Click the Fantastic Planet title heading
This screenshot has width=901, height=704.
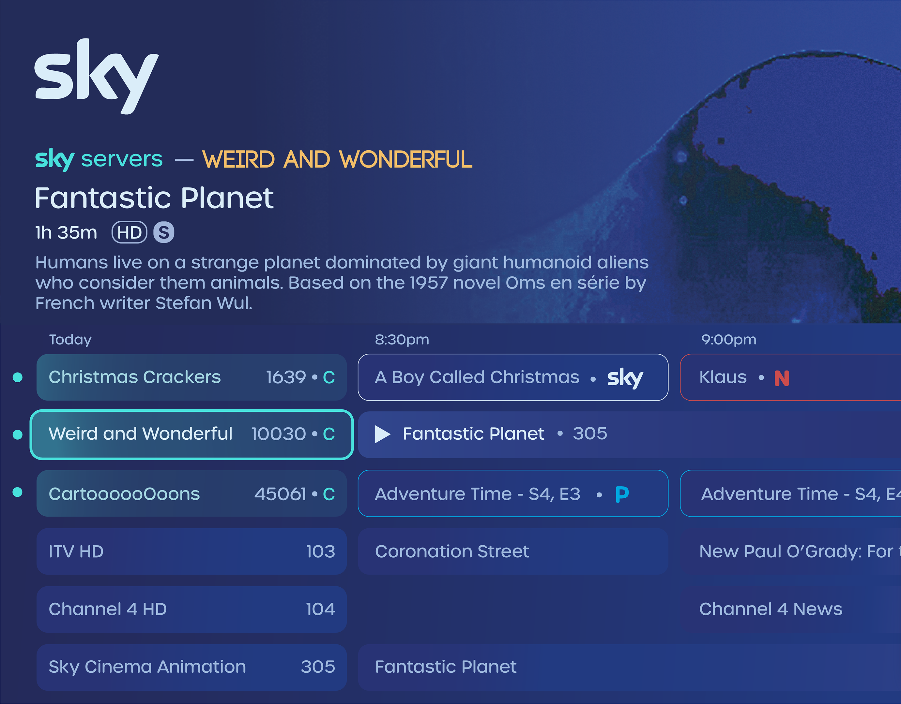[154, 198]
